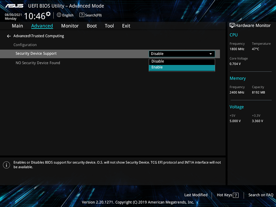Click the +3.3V reading 3.360 V
The width and height of the screenshot is (276, 207).
pyautogui.click(x=258, y=121)
